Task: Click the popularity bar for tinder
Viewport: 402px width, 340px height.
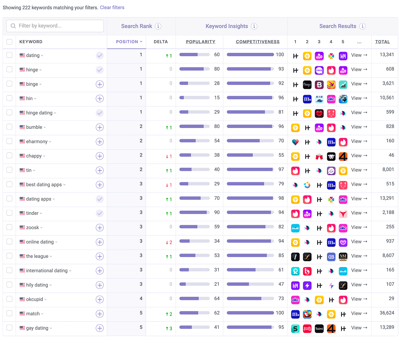Action: pyautogui.click(x=195, y=212)
